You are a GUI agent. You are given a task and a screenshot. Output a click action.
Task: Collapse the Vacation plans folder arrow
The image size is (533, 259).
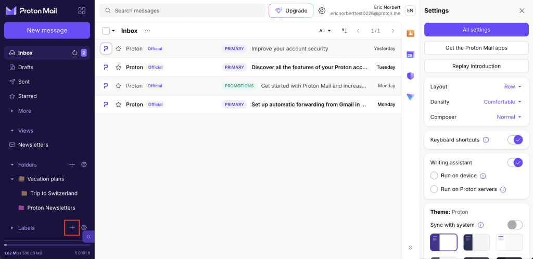[12, 179]
